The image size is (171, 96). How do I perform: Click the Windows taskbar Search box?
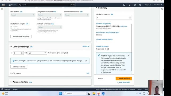[x=75, y=94]
